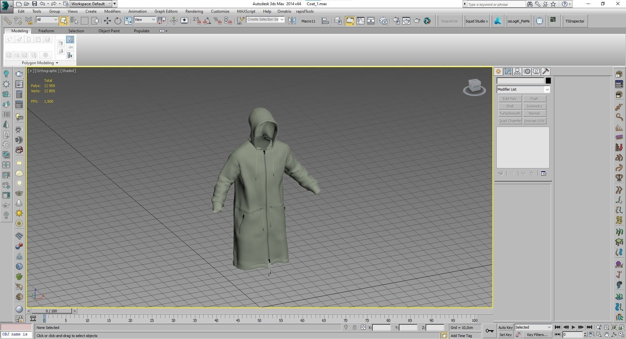The image size is (626, 339).
Task: Switch to the Populate ribbon tab
Action: (142, 31)
